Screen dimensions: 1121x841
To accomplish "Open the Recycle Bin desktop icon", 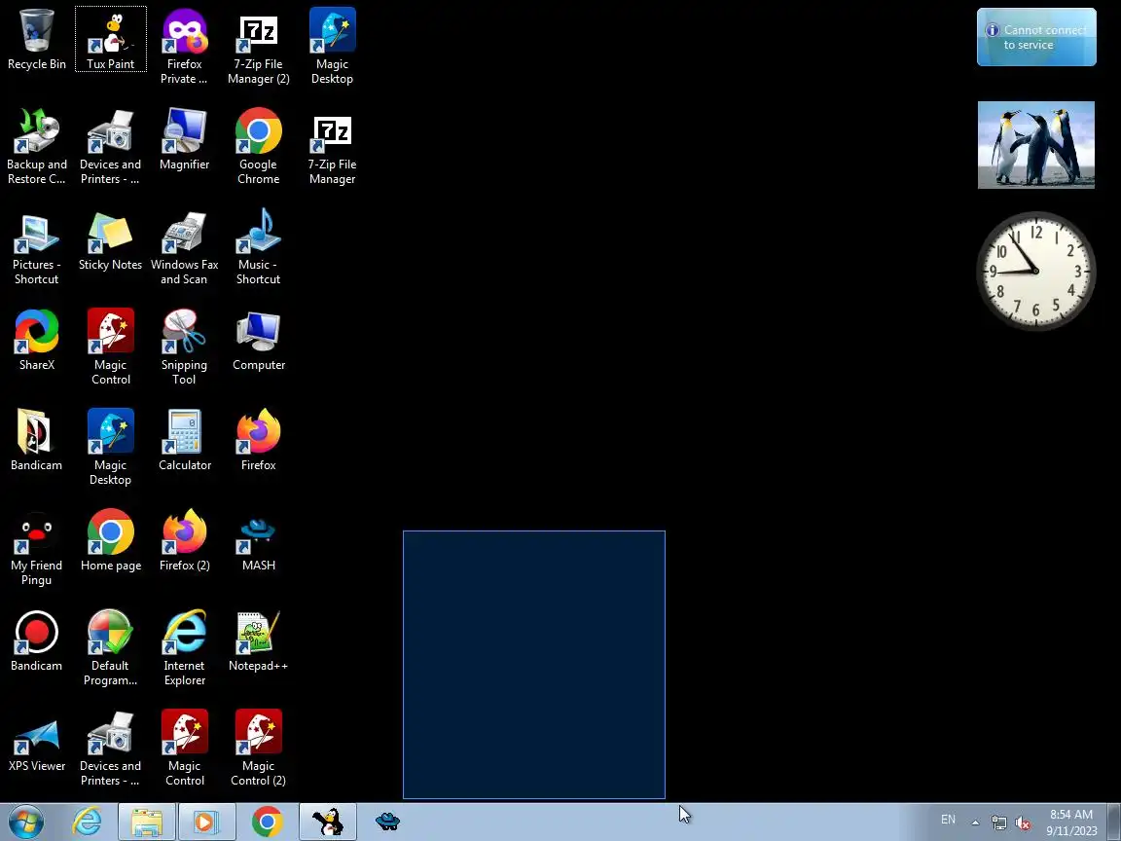I will 36,39.
